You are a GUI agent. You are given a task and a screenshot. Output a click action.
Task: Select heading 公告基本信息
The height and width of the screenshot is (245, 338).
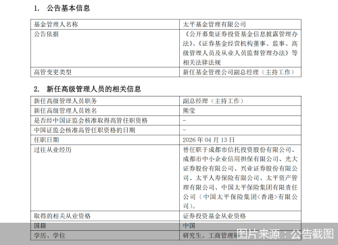click(68, 8)
